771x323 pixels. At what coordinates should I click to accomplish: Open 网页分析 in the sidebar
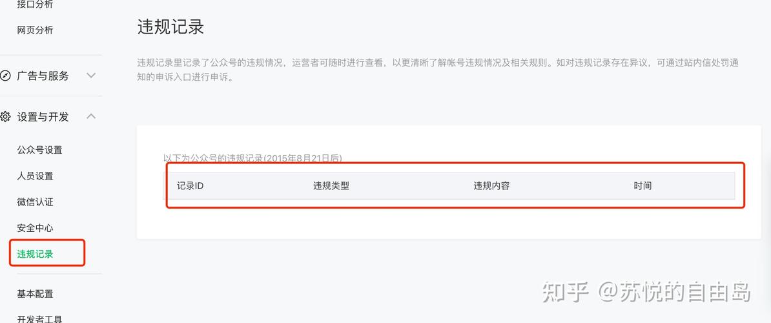(x=35, y=30)
